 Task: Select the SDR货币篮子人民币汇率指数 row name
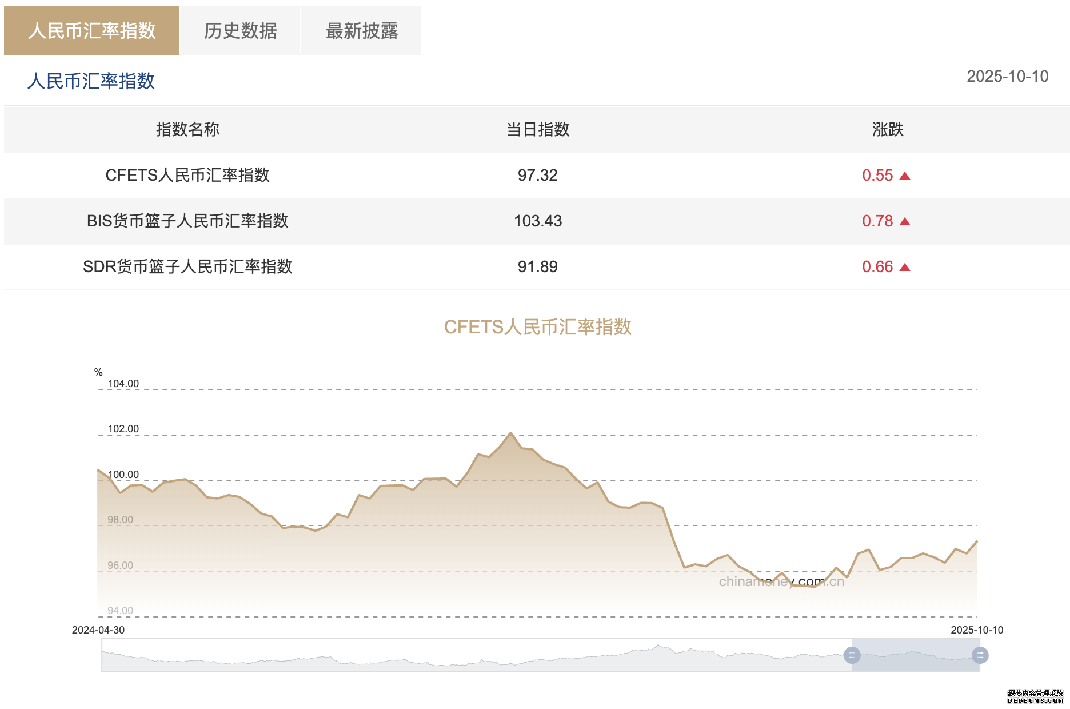tap(187, 267)
